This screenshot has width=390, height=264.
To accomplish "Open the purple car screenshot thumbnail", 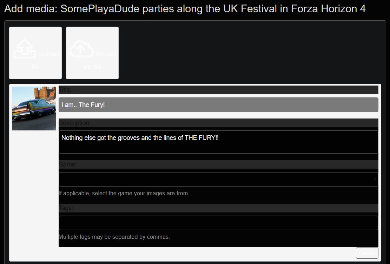I will tap(34, 108).
